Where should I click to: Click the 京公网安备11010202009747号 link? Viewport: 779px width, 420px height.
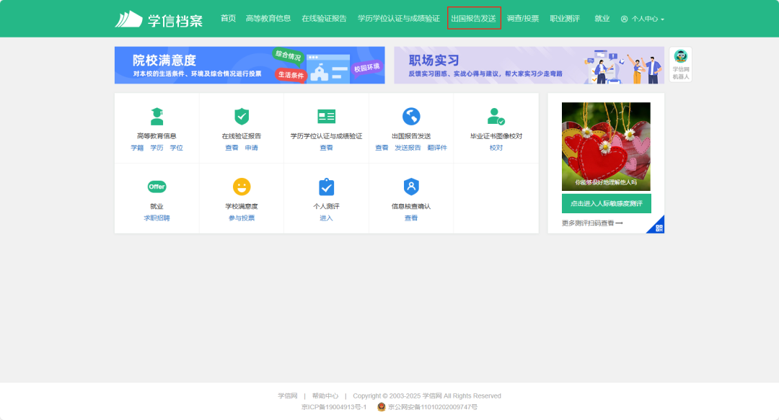pos(433,407)
